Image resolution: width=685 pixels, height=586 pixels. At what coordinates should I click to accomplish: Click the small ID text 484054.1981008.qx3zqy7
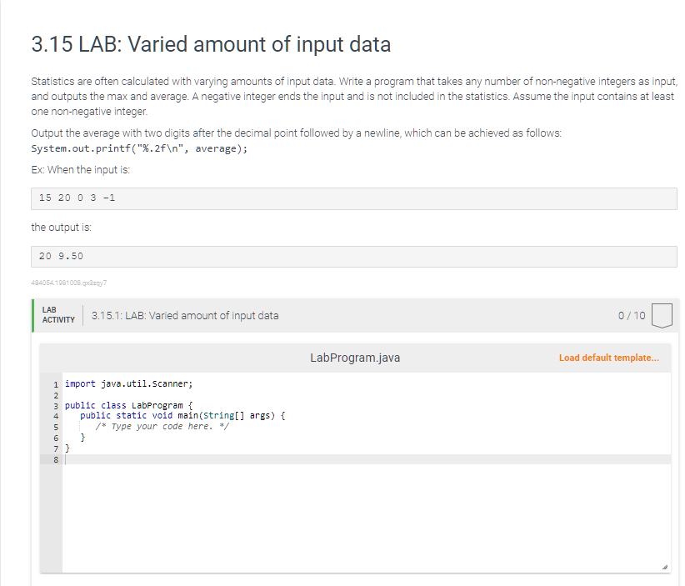69,283
